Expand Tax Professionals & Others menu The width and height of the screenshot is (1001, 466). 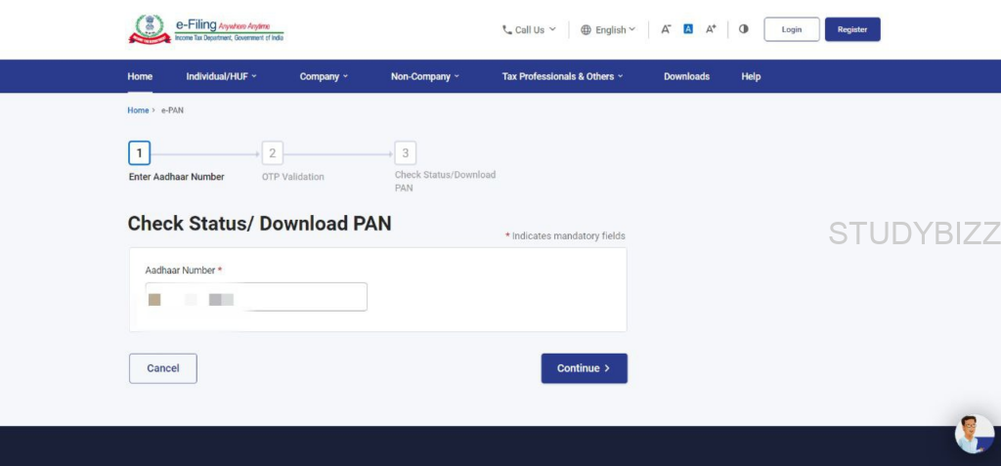561,76
